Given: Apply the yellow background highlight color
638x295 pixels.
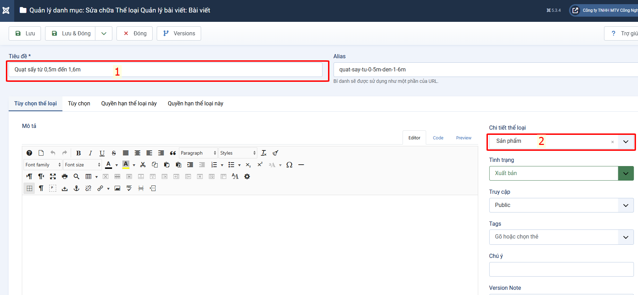Looking at the screenshot, I should click(x=126, y=165).
